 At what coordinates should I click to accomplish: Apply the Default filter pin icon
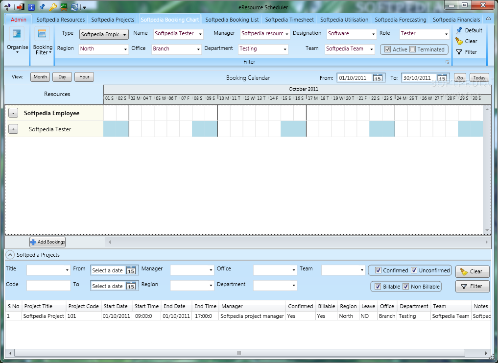coord(459,30)
